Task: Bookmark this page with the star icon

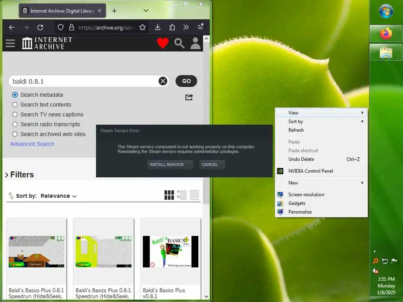Action: pos(142,27)
